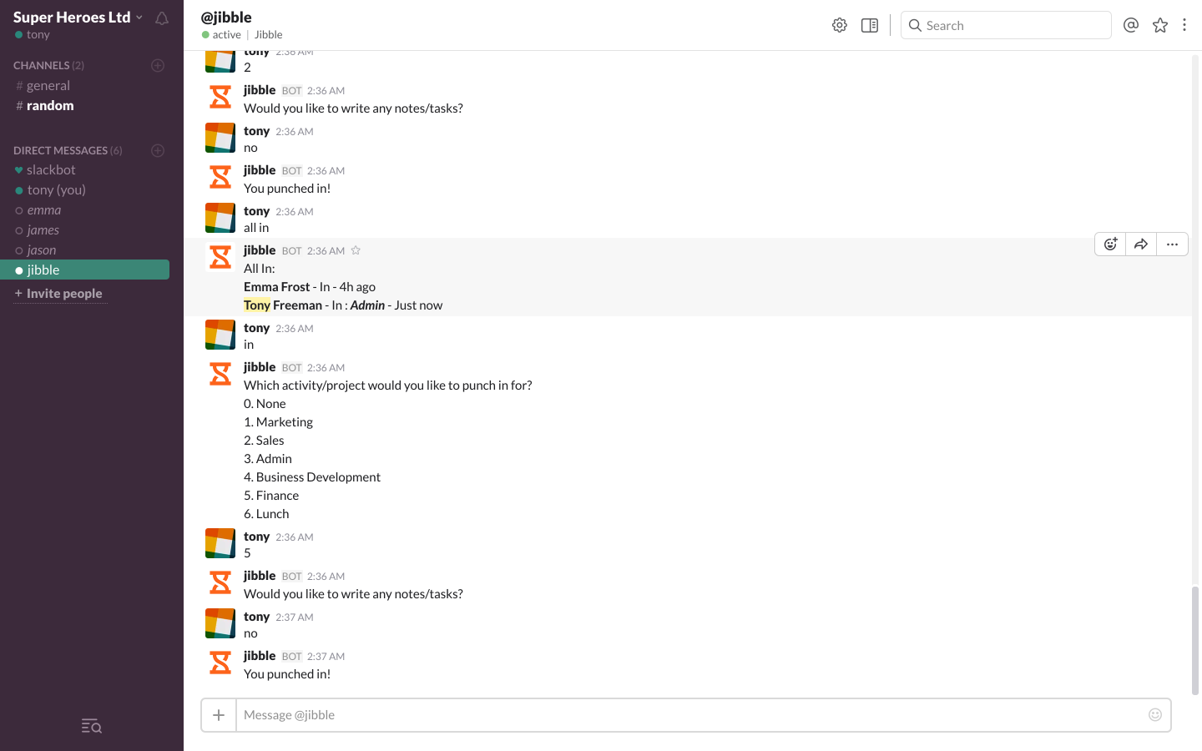This screenshot has height=751, width=1202.
Task: Star the jibble All In message
Action: pos(356,250)
